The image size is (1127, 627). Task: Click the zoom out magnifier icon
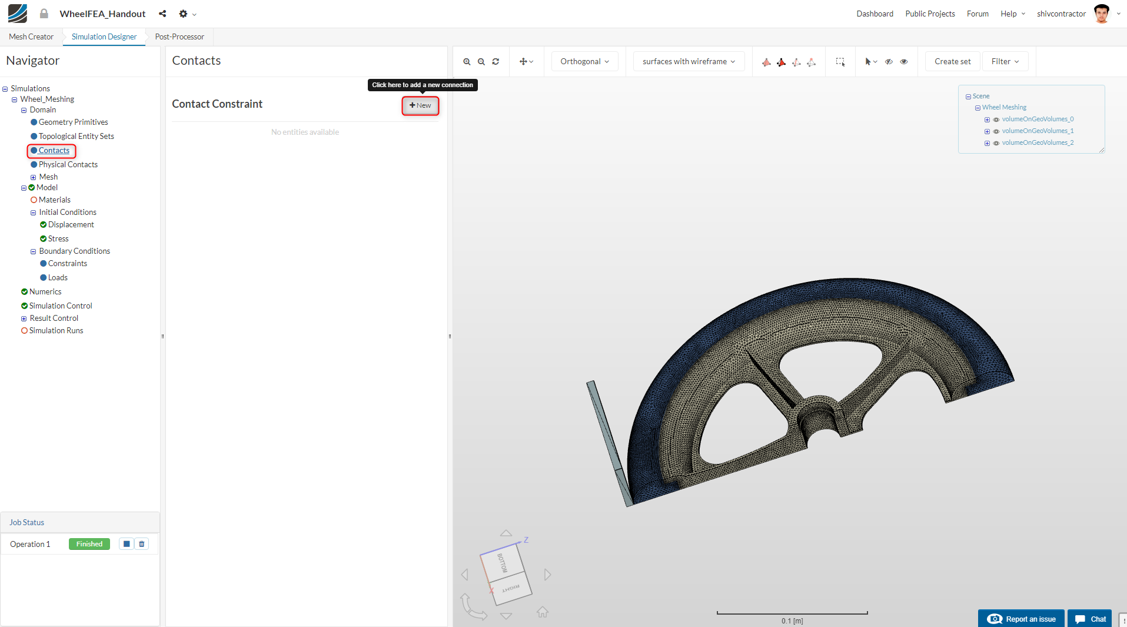click(x=481, y=62)
